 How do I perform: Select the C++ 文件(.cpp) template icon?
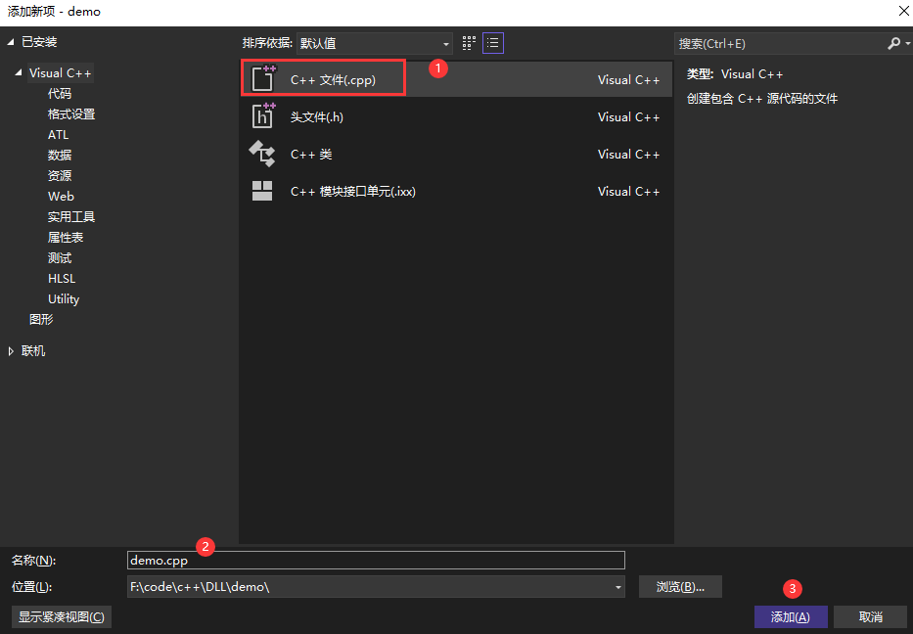(x=263, y=78)
